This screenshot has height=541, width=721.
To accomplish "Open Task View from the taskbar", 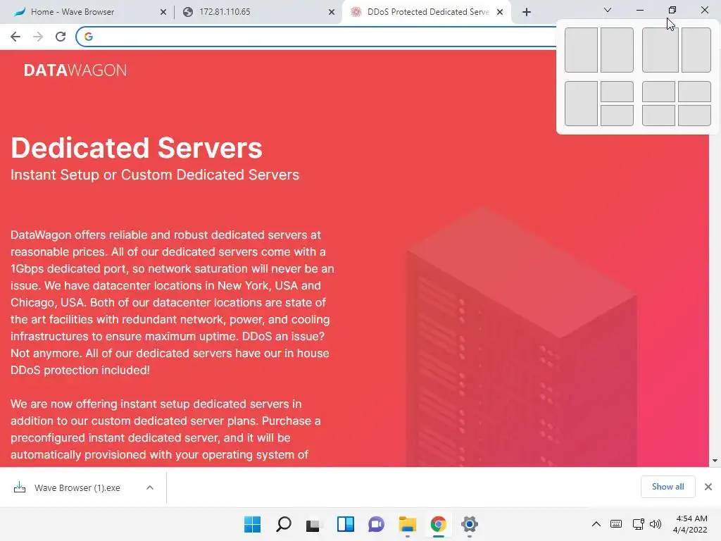I will (314, 524).
